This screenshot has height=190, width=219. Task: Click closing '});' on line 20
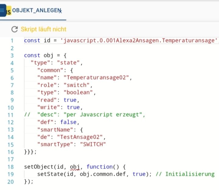29,182
